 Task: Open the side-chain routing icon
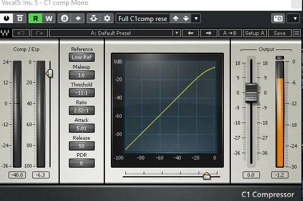(x=94, y=18)
